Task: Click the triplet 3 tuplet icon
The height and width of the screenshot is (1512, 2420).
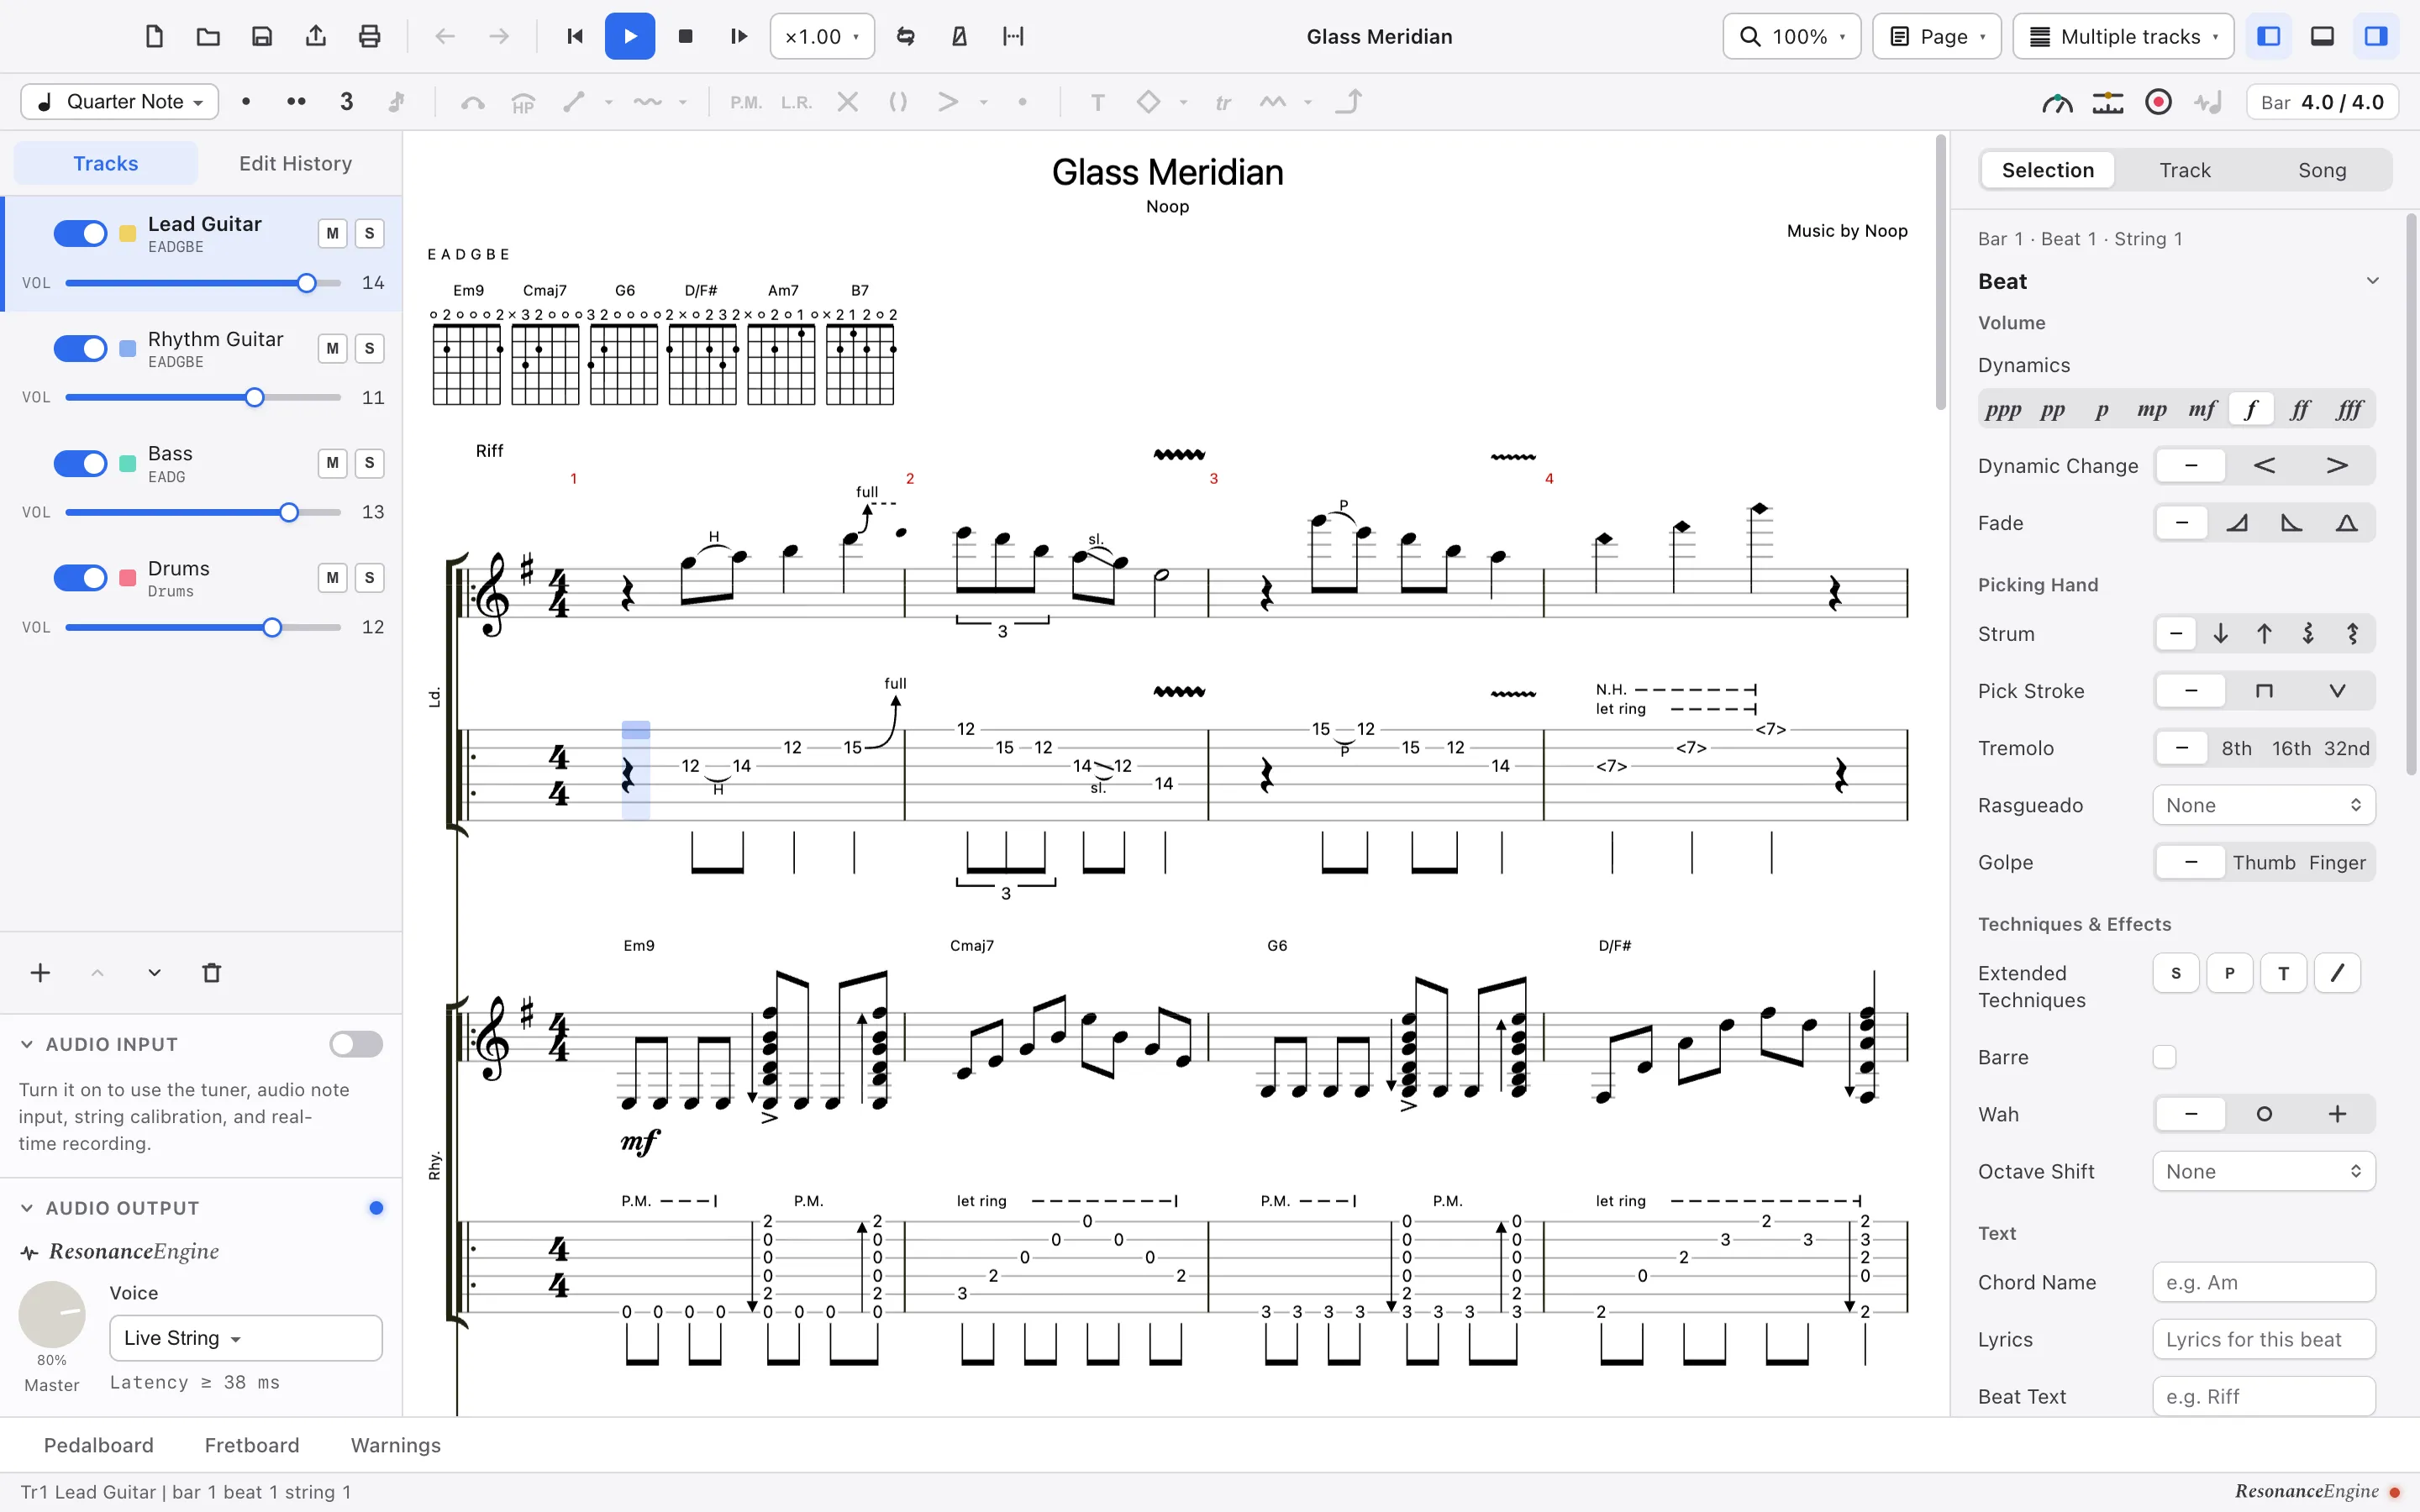Action: pyautogui.click(x=346, y=102)
